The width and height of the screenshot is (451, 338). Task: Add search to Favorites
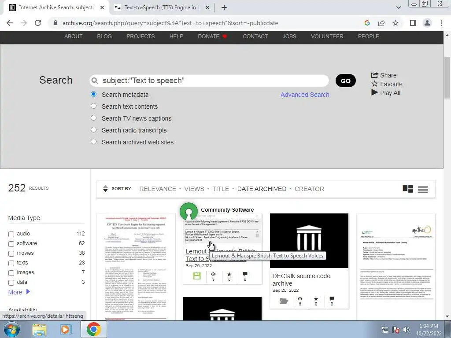tap(387, 84)
